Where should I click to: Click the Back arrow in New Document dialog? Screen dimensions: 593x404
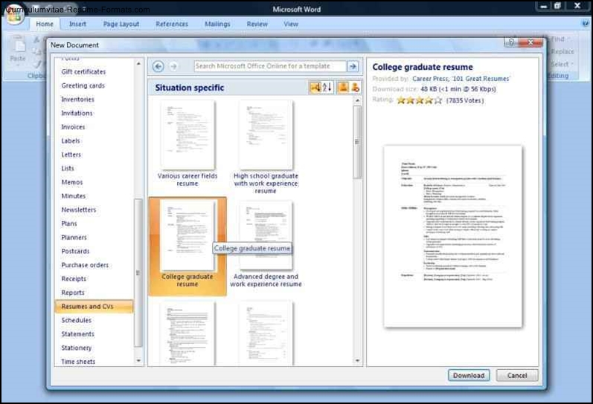coord(158,67)
